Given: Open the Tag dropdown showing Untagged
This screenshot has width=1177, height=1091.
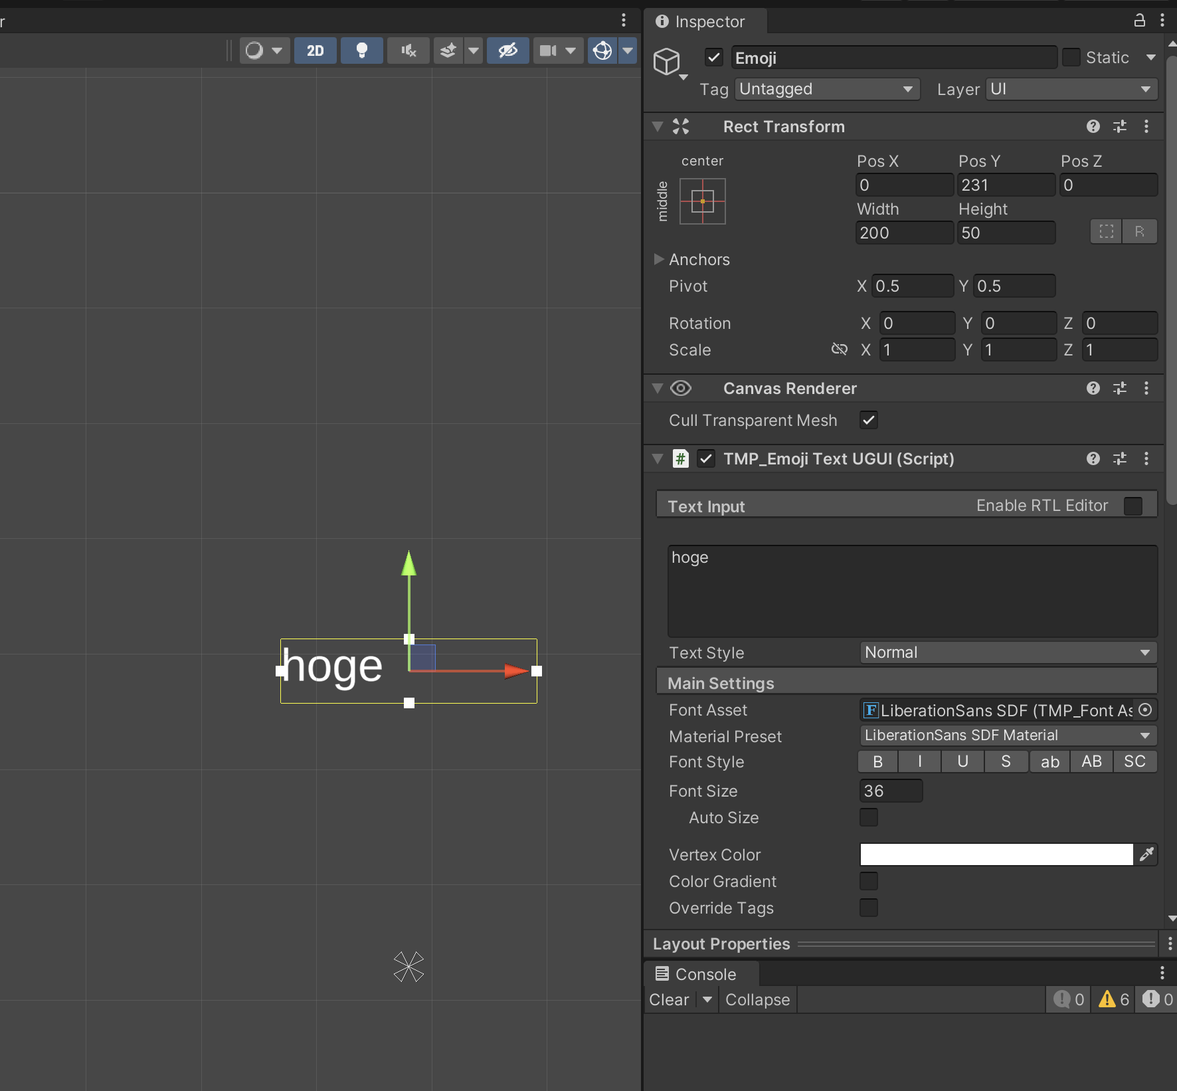Looking at the screenshot, I should [827, 88].
